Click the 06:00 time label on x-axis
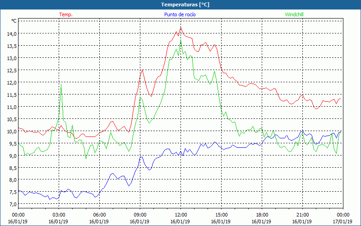 [x=99, y=215]
